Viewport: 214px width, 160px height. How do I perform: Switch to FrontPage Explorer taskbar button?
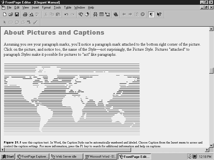pos(33,157)
